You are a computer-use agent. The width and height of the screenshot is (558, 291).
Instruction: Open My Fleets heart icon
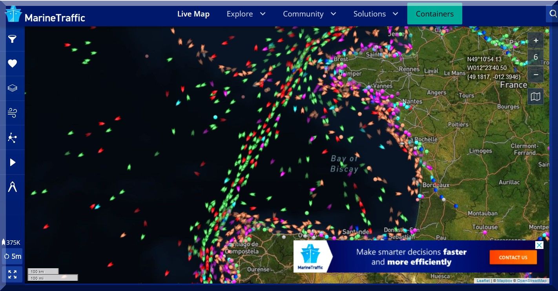coord(13,64)
